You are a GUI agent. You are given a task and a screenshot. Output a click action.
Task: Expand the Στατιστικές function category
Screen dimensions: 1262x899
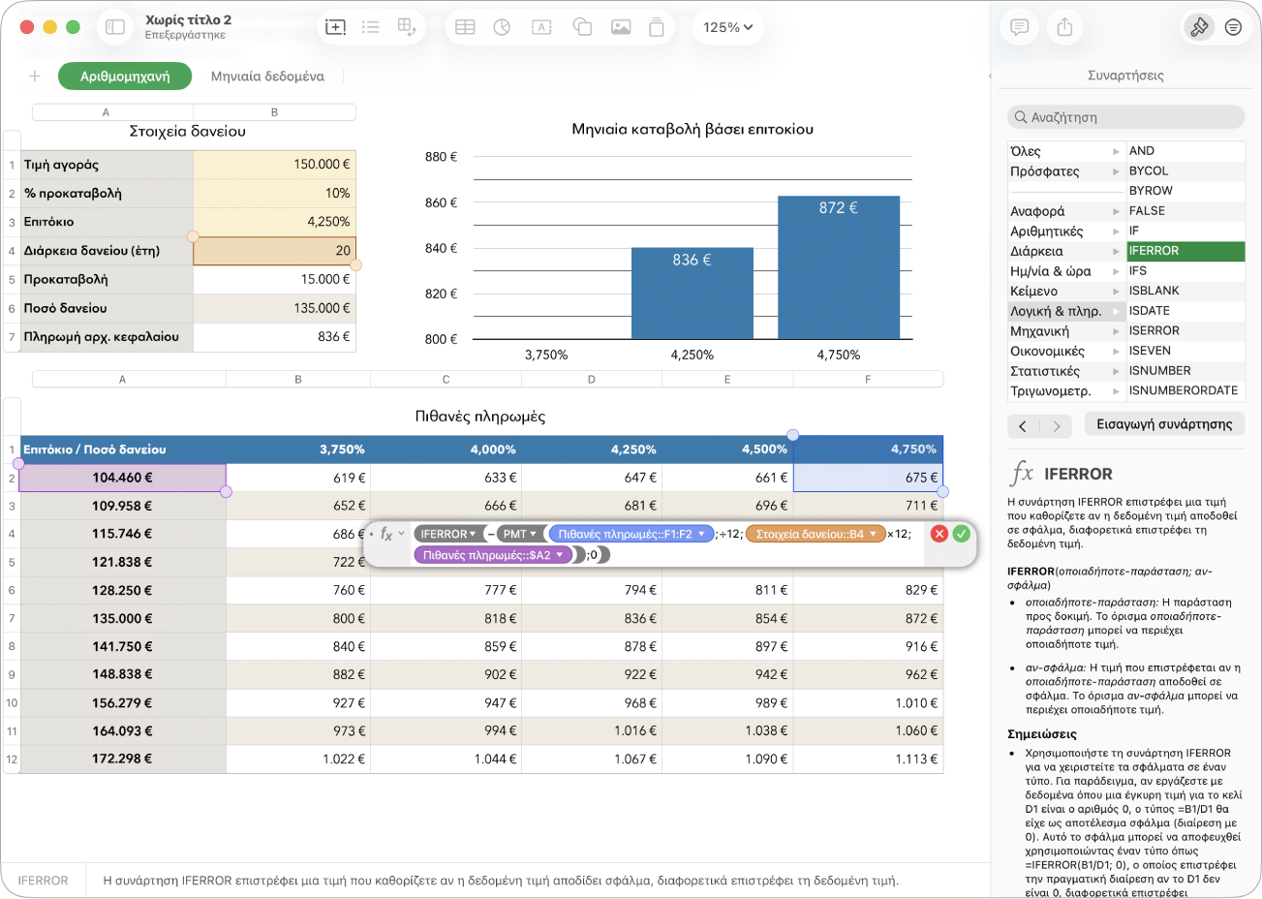[1116, 372]
